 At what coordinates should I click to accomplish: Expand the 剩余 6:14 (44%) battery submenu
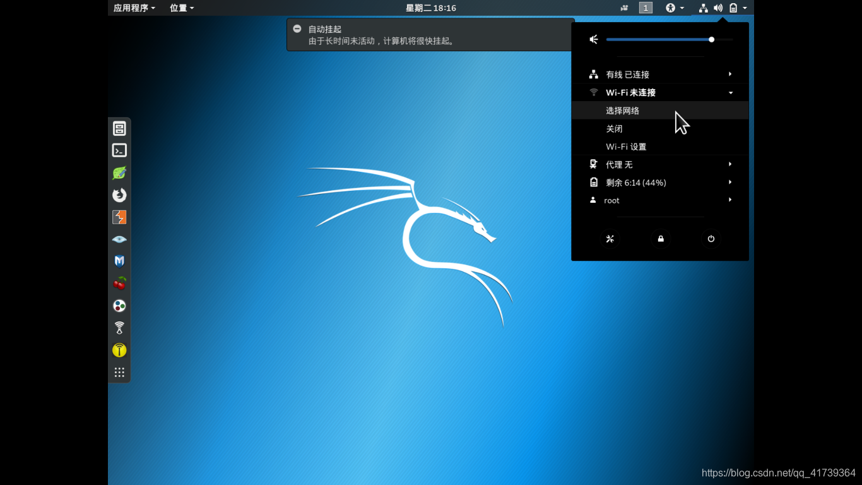[x=660, y=183]
